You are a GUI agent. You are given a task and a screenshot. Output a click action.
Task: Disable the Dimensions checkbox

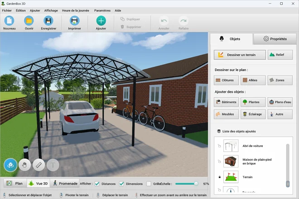[x=121, y=184]
